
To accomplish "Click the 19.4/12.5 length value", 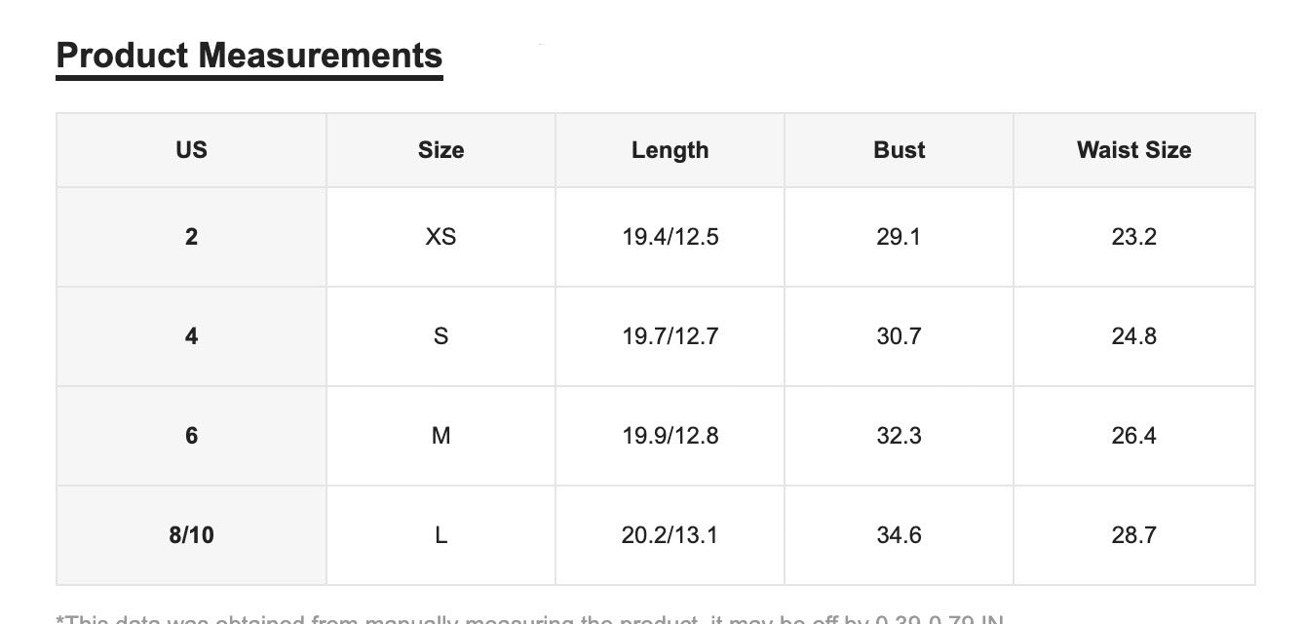I will point(670,237).
